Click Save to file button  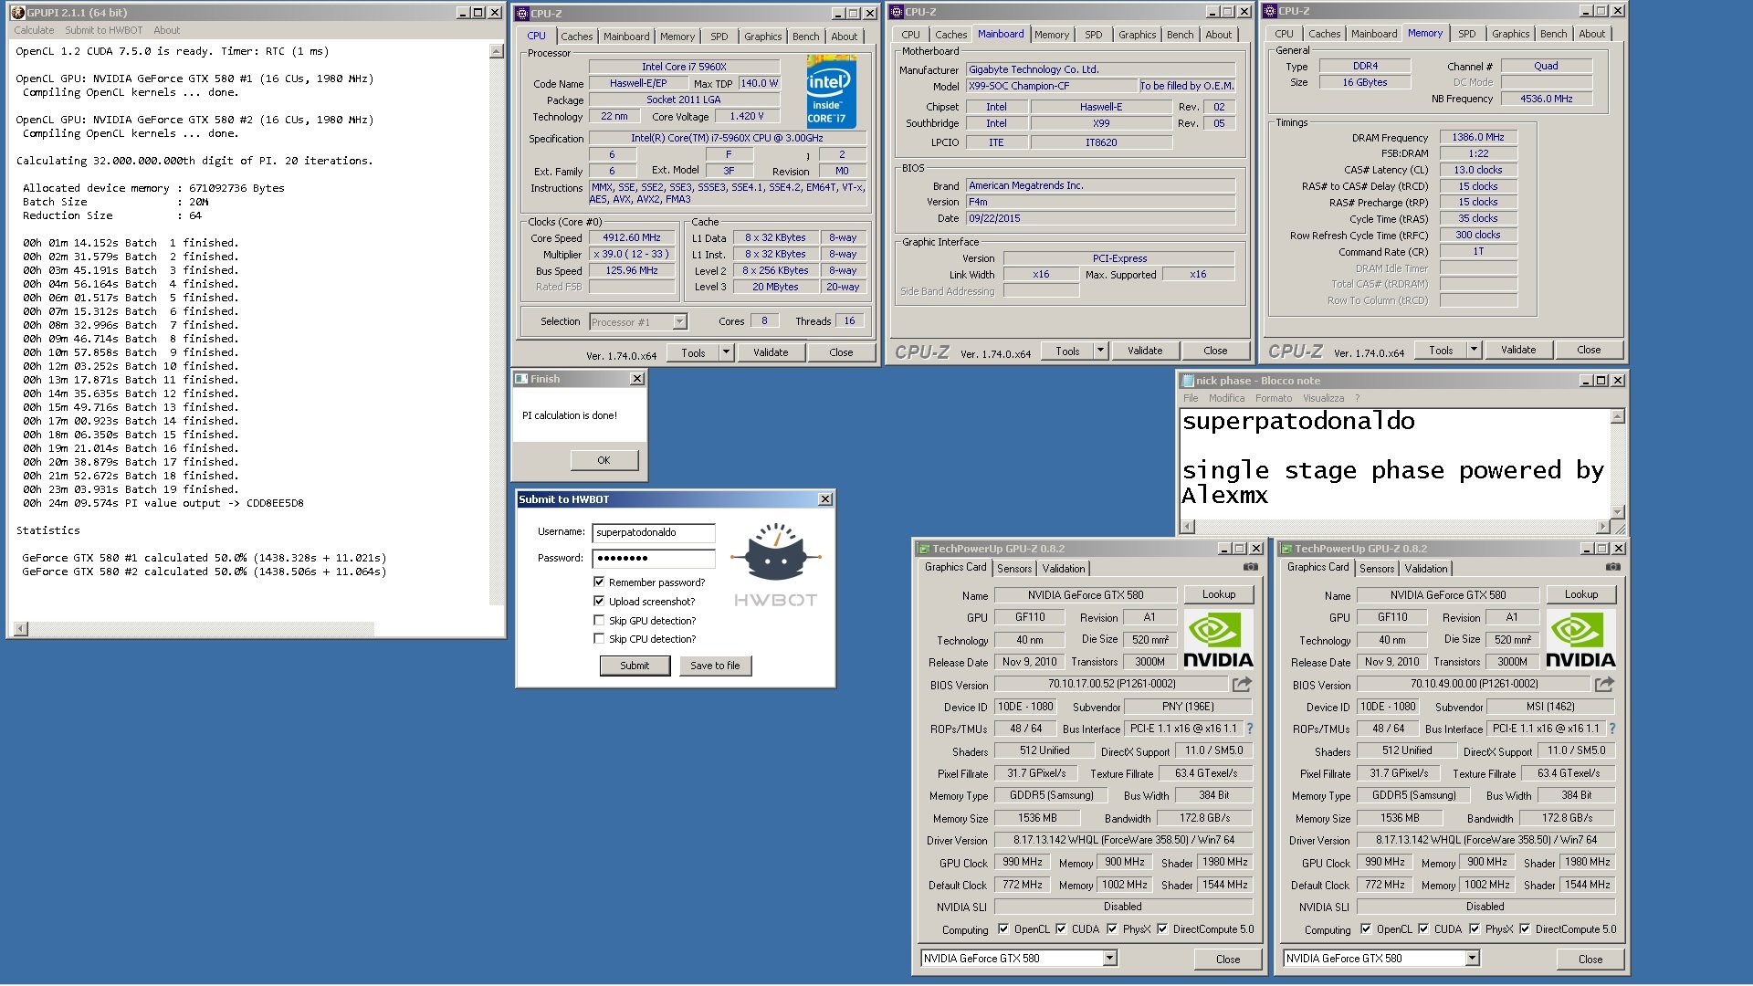coord(715,666)
